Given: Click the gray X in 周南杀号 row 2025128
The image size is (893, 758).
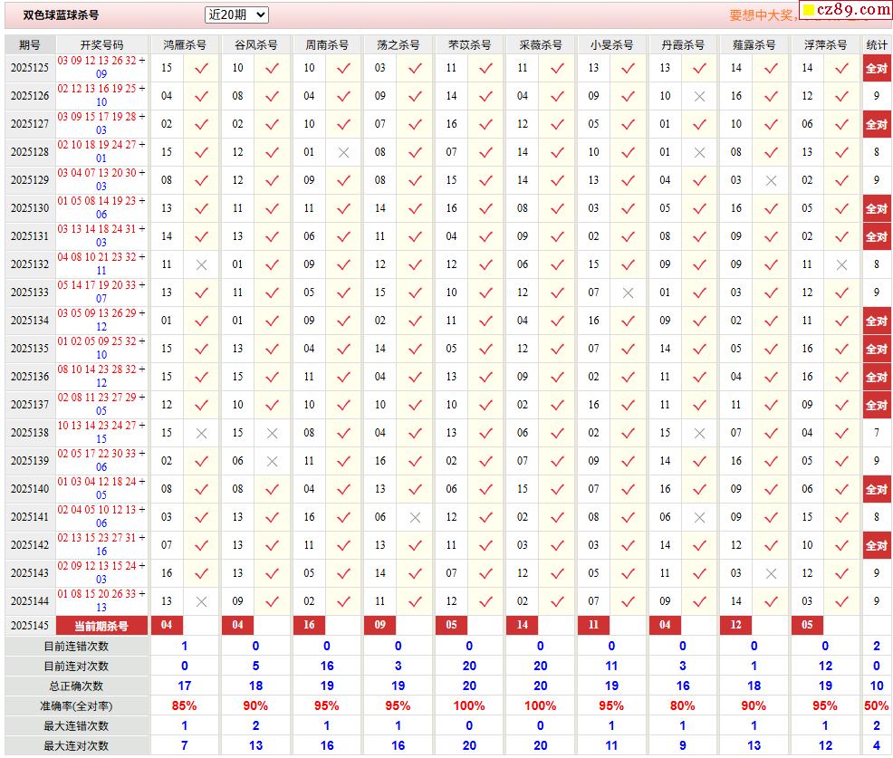Looking at the screenshot, I should pos(343,152).
